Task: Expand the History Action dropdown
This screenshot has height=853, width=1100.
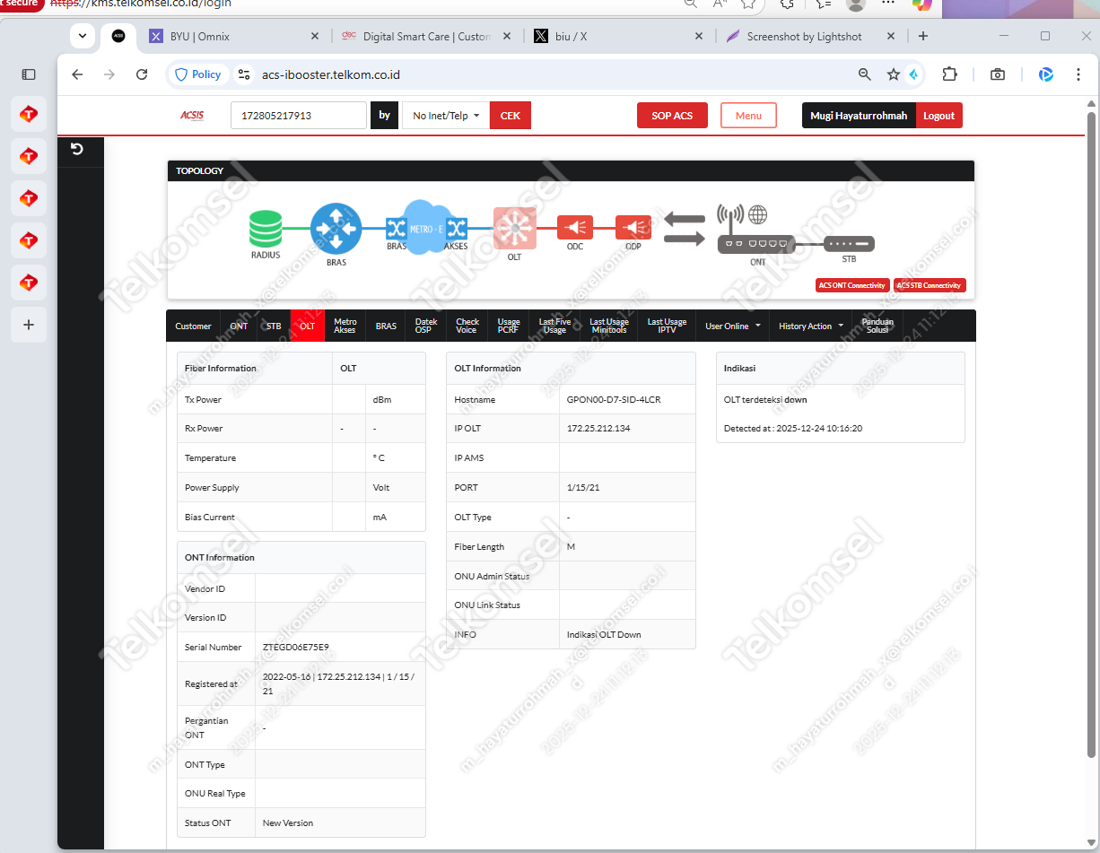Action: [x=811, y=326]
